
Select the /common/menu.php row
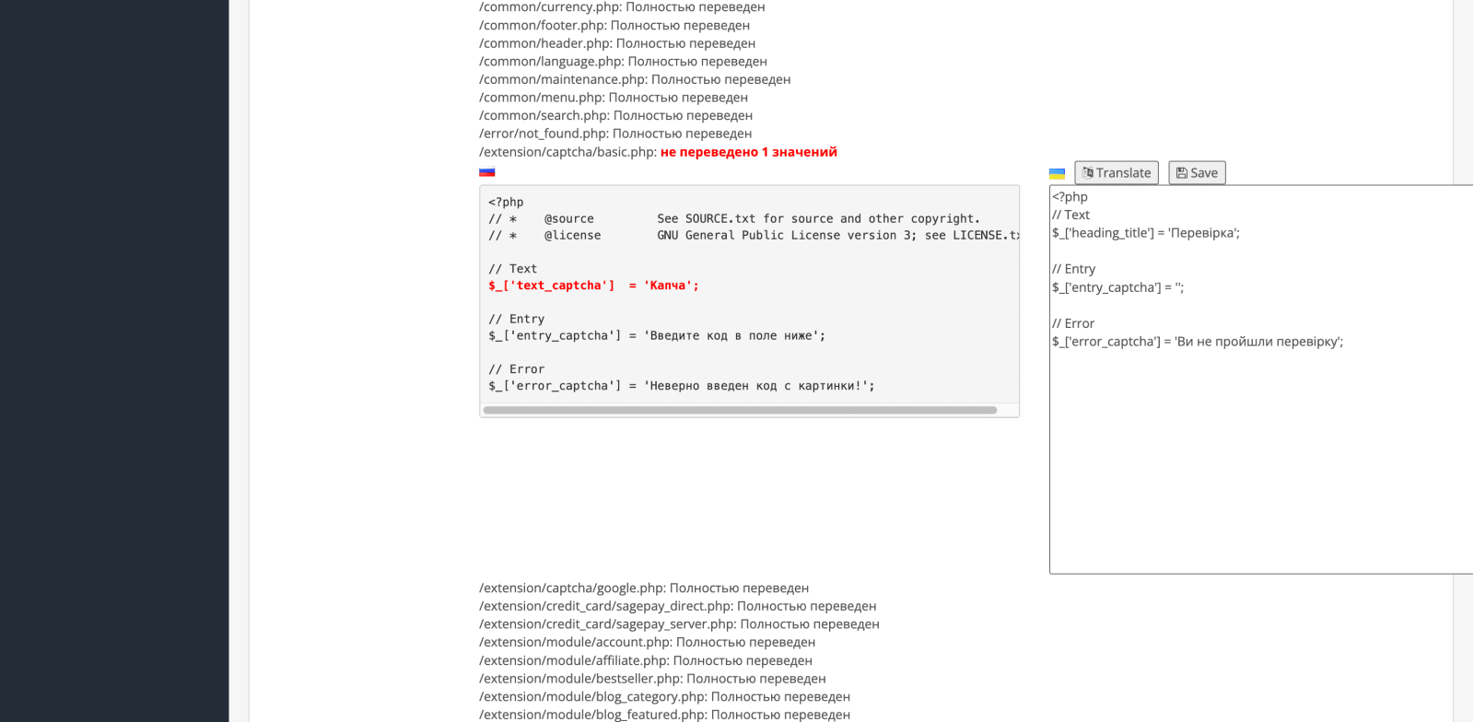(614, 98)
